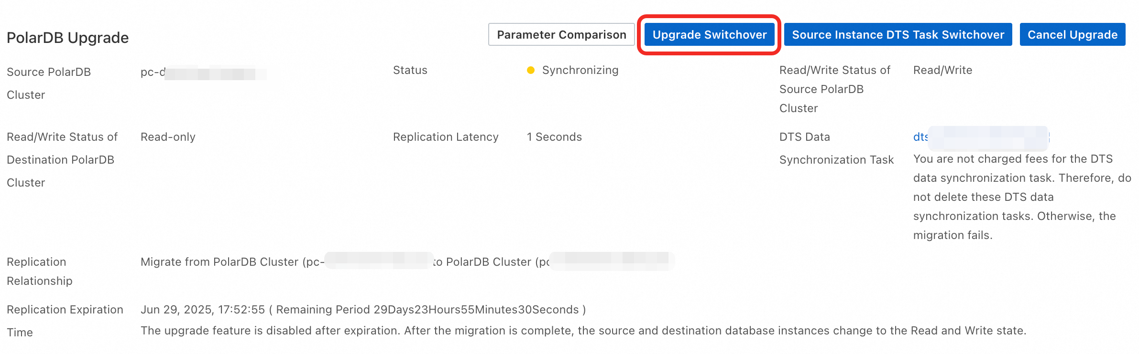Image resolution: width=1139 pixels, height=354 pixels.
Task: Click the Replication Latency label
Action: [x=446, y=137]
